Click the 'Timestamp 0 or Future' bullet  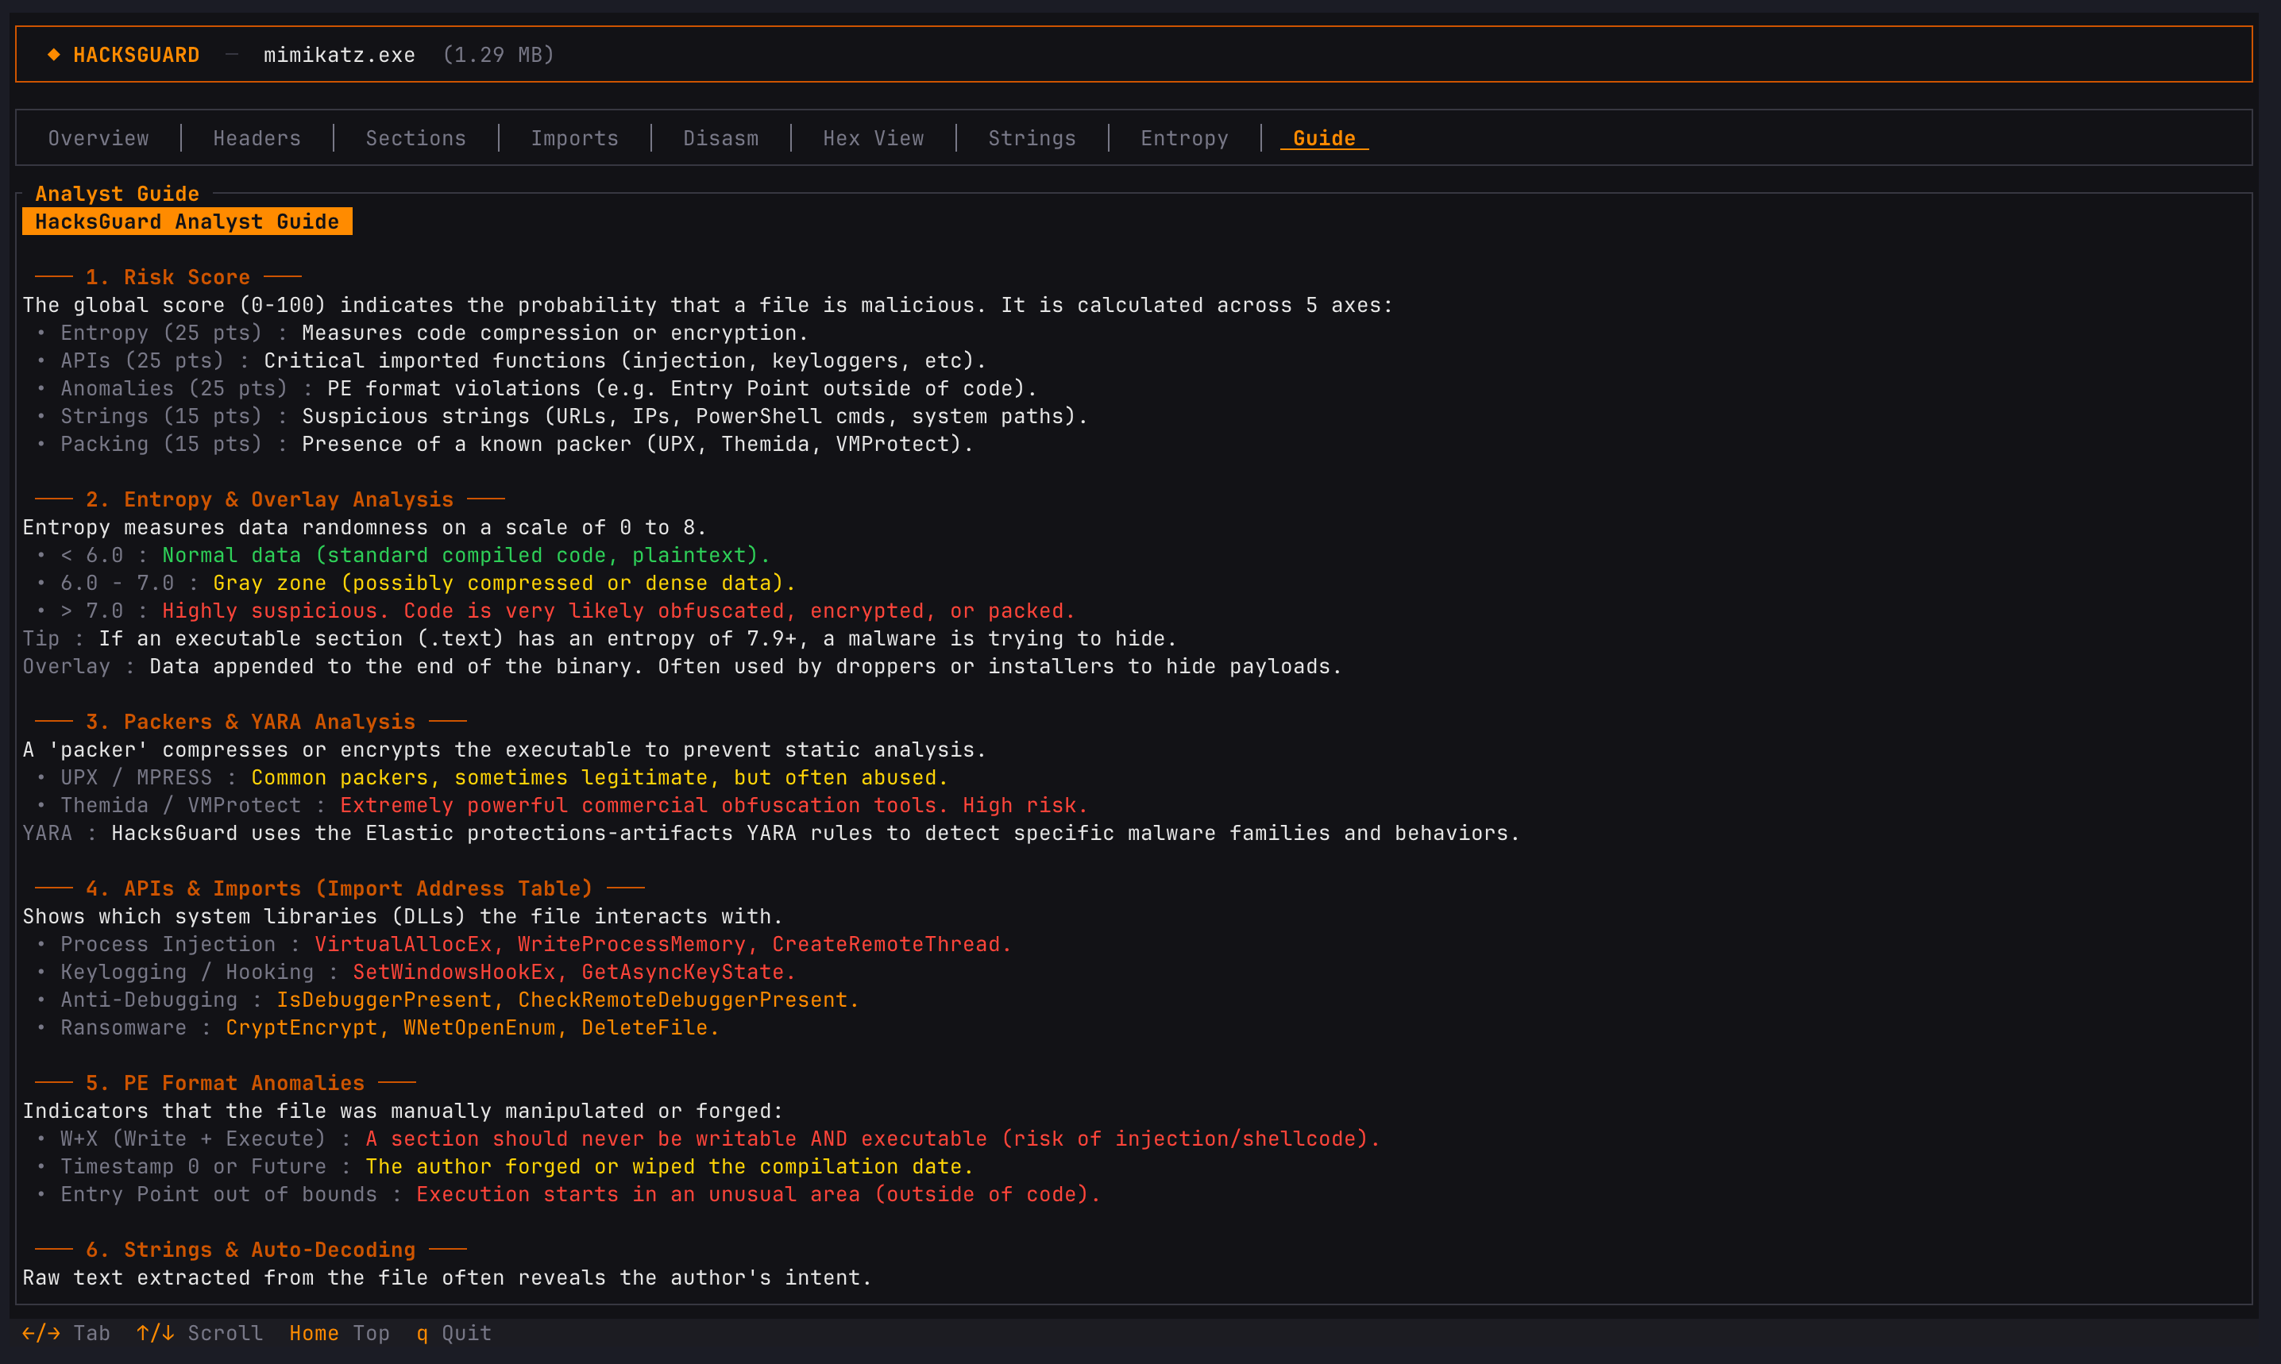click(x=505, y=1167)
